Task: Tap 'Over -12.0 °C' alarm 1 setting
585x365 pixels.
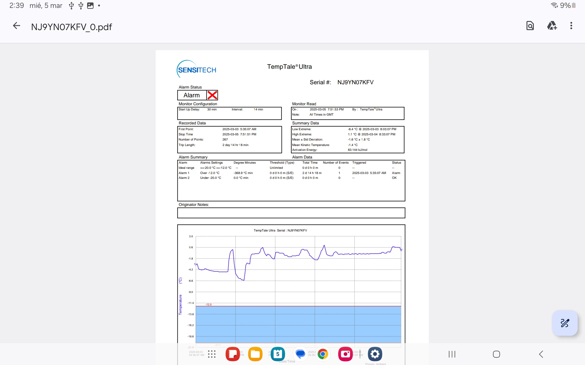Action: [210, 173]
